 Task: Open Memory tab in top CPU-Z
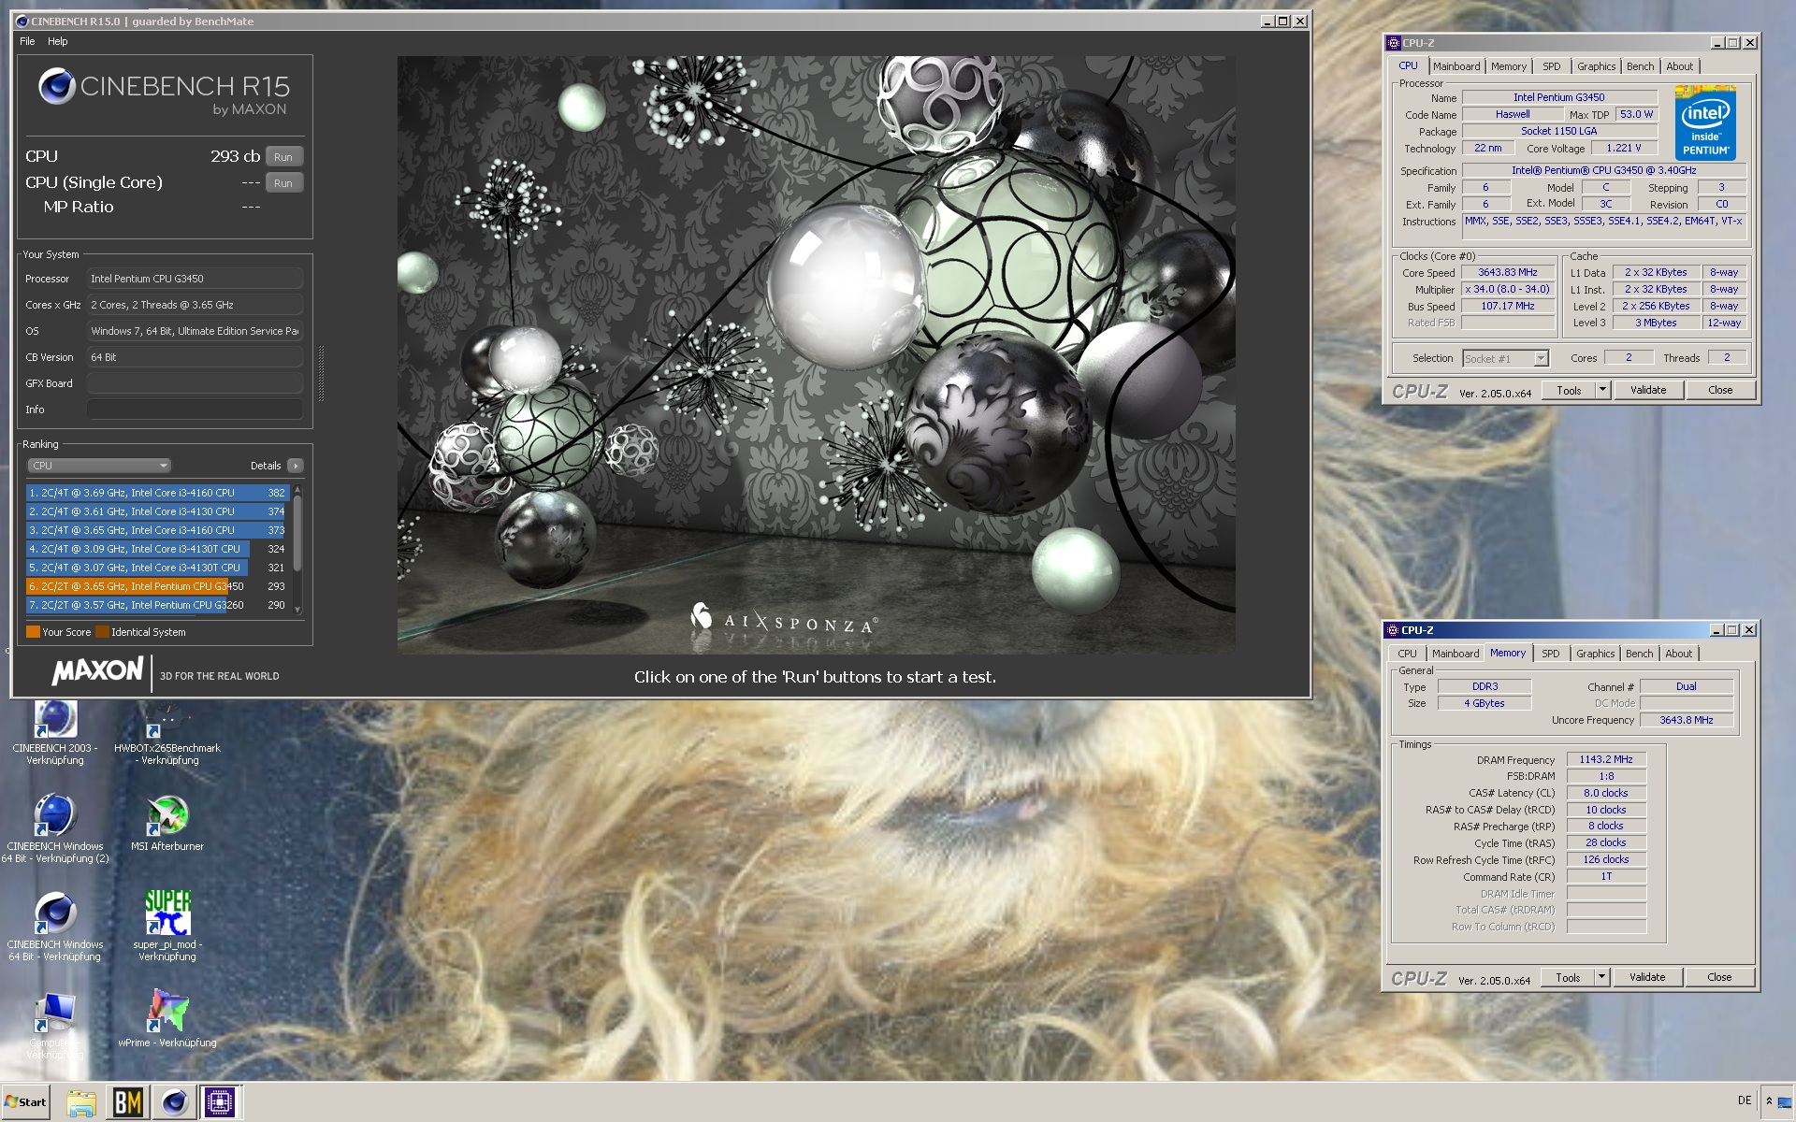(1508, 66)
